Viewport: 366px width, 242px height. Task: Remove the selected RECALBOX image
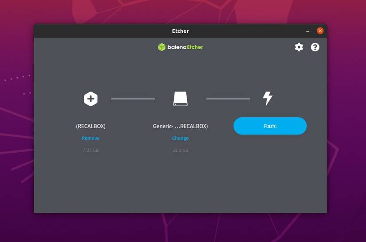[x=91, y=138]
